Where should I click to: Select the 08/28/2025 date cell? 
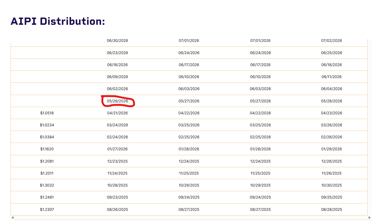click(331, 209)
